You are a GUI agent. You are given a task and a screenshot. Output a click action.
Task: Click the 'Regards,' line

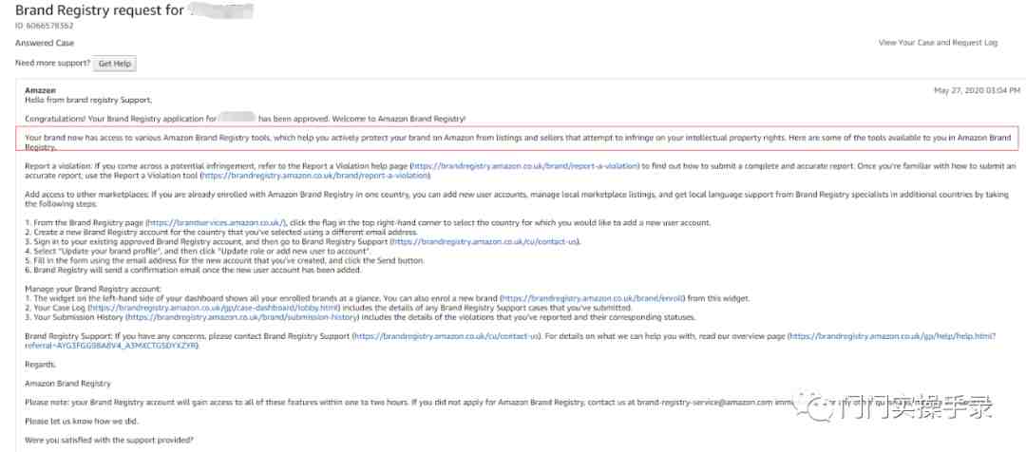[x=41, y=365]
